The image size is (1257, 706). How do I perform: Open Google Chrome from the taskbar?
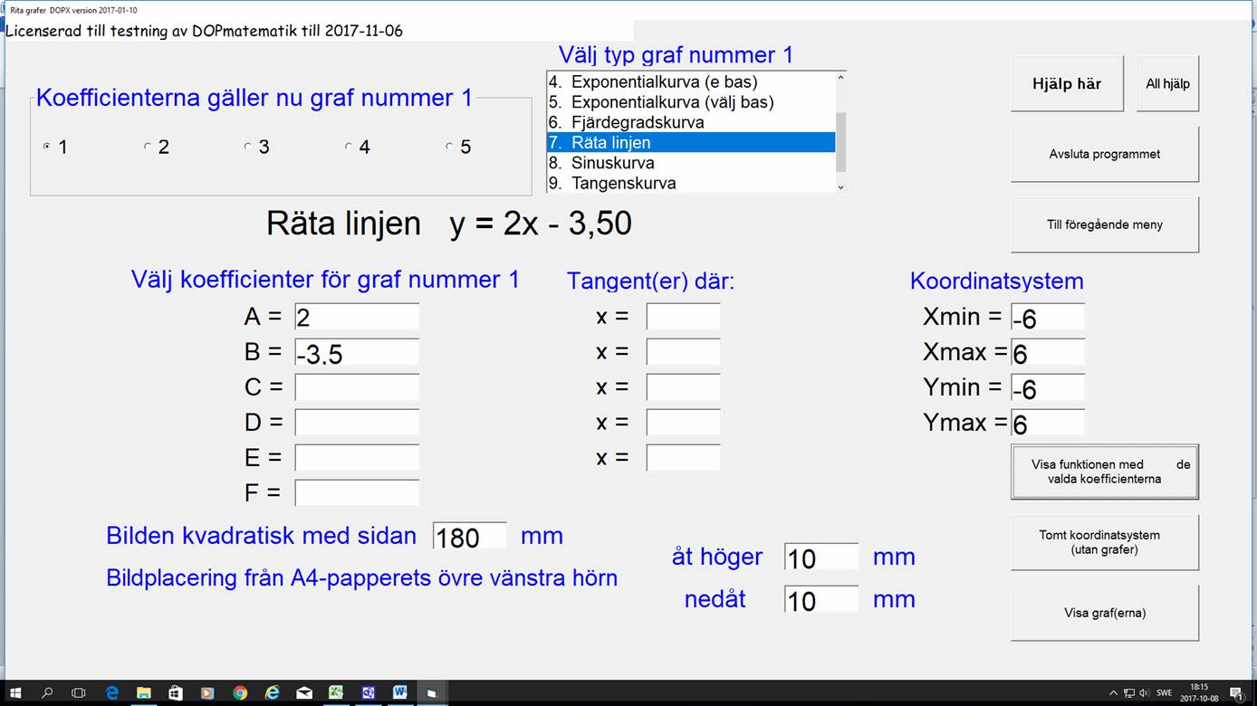(240, 692)
